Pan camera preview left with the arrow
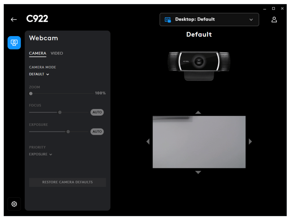Screen dimensions: 289x218 pos(148,141)
